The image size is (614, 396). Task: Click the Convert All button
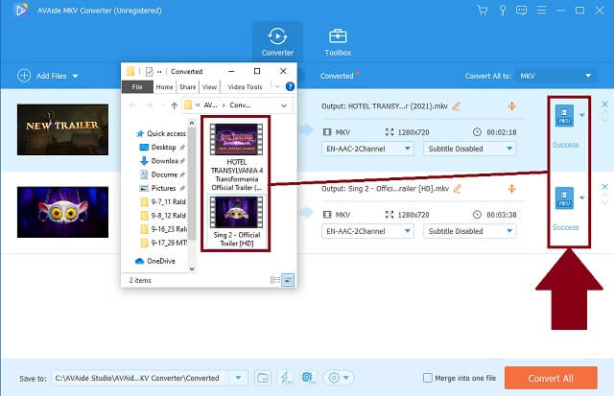(x=551, y=378)
